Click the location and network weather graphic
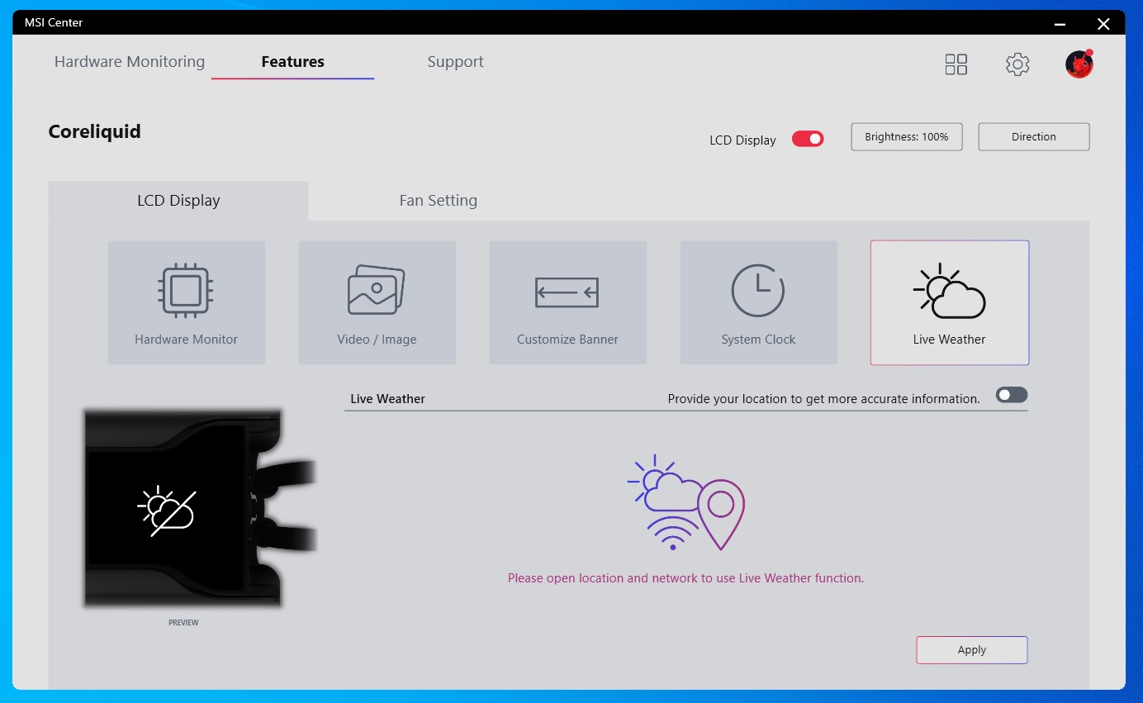This screenshot has height=703, width=1143. 685,502
